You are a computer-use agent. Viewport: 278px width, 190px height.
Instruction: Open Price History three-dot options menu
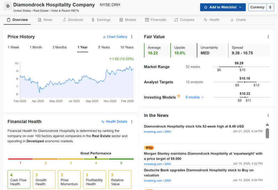click(132, 37)
